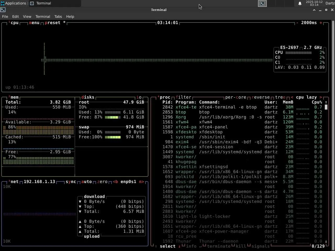
Task: Select next sort column with > arrow
Action: click(321, 97)
